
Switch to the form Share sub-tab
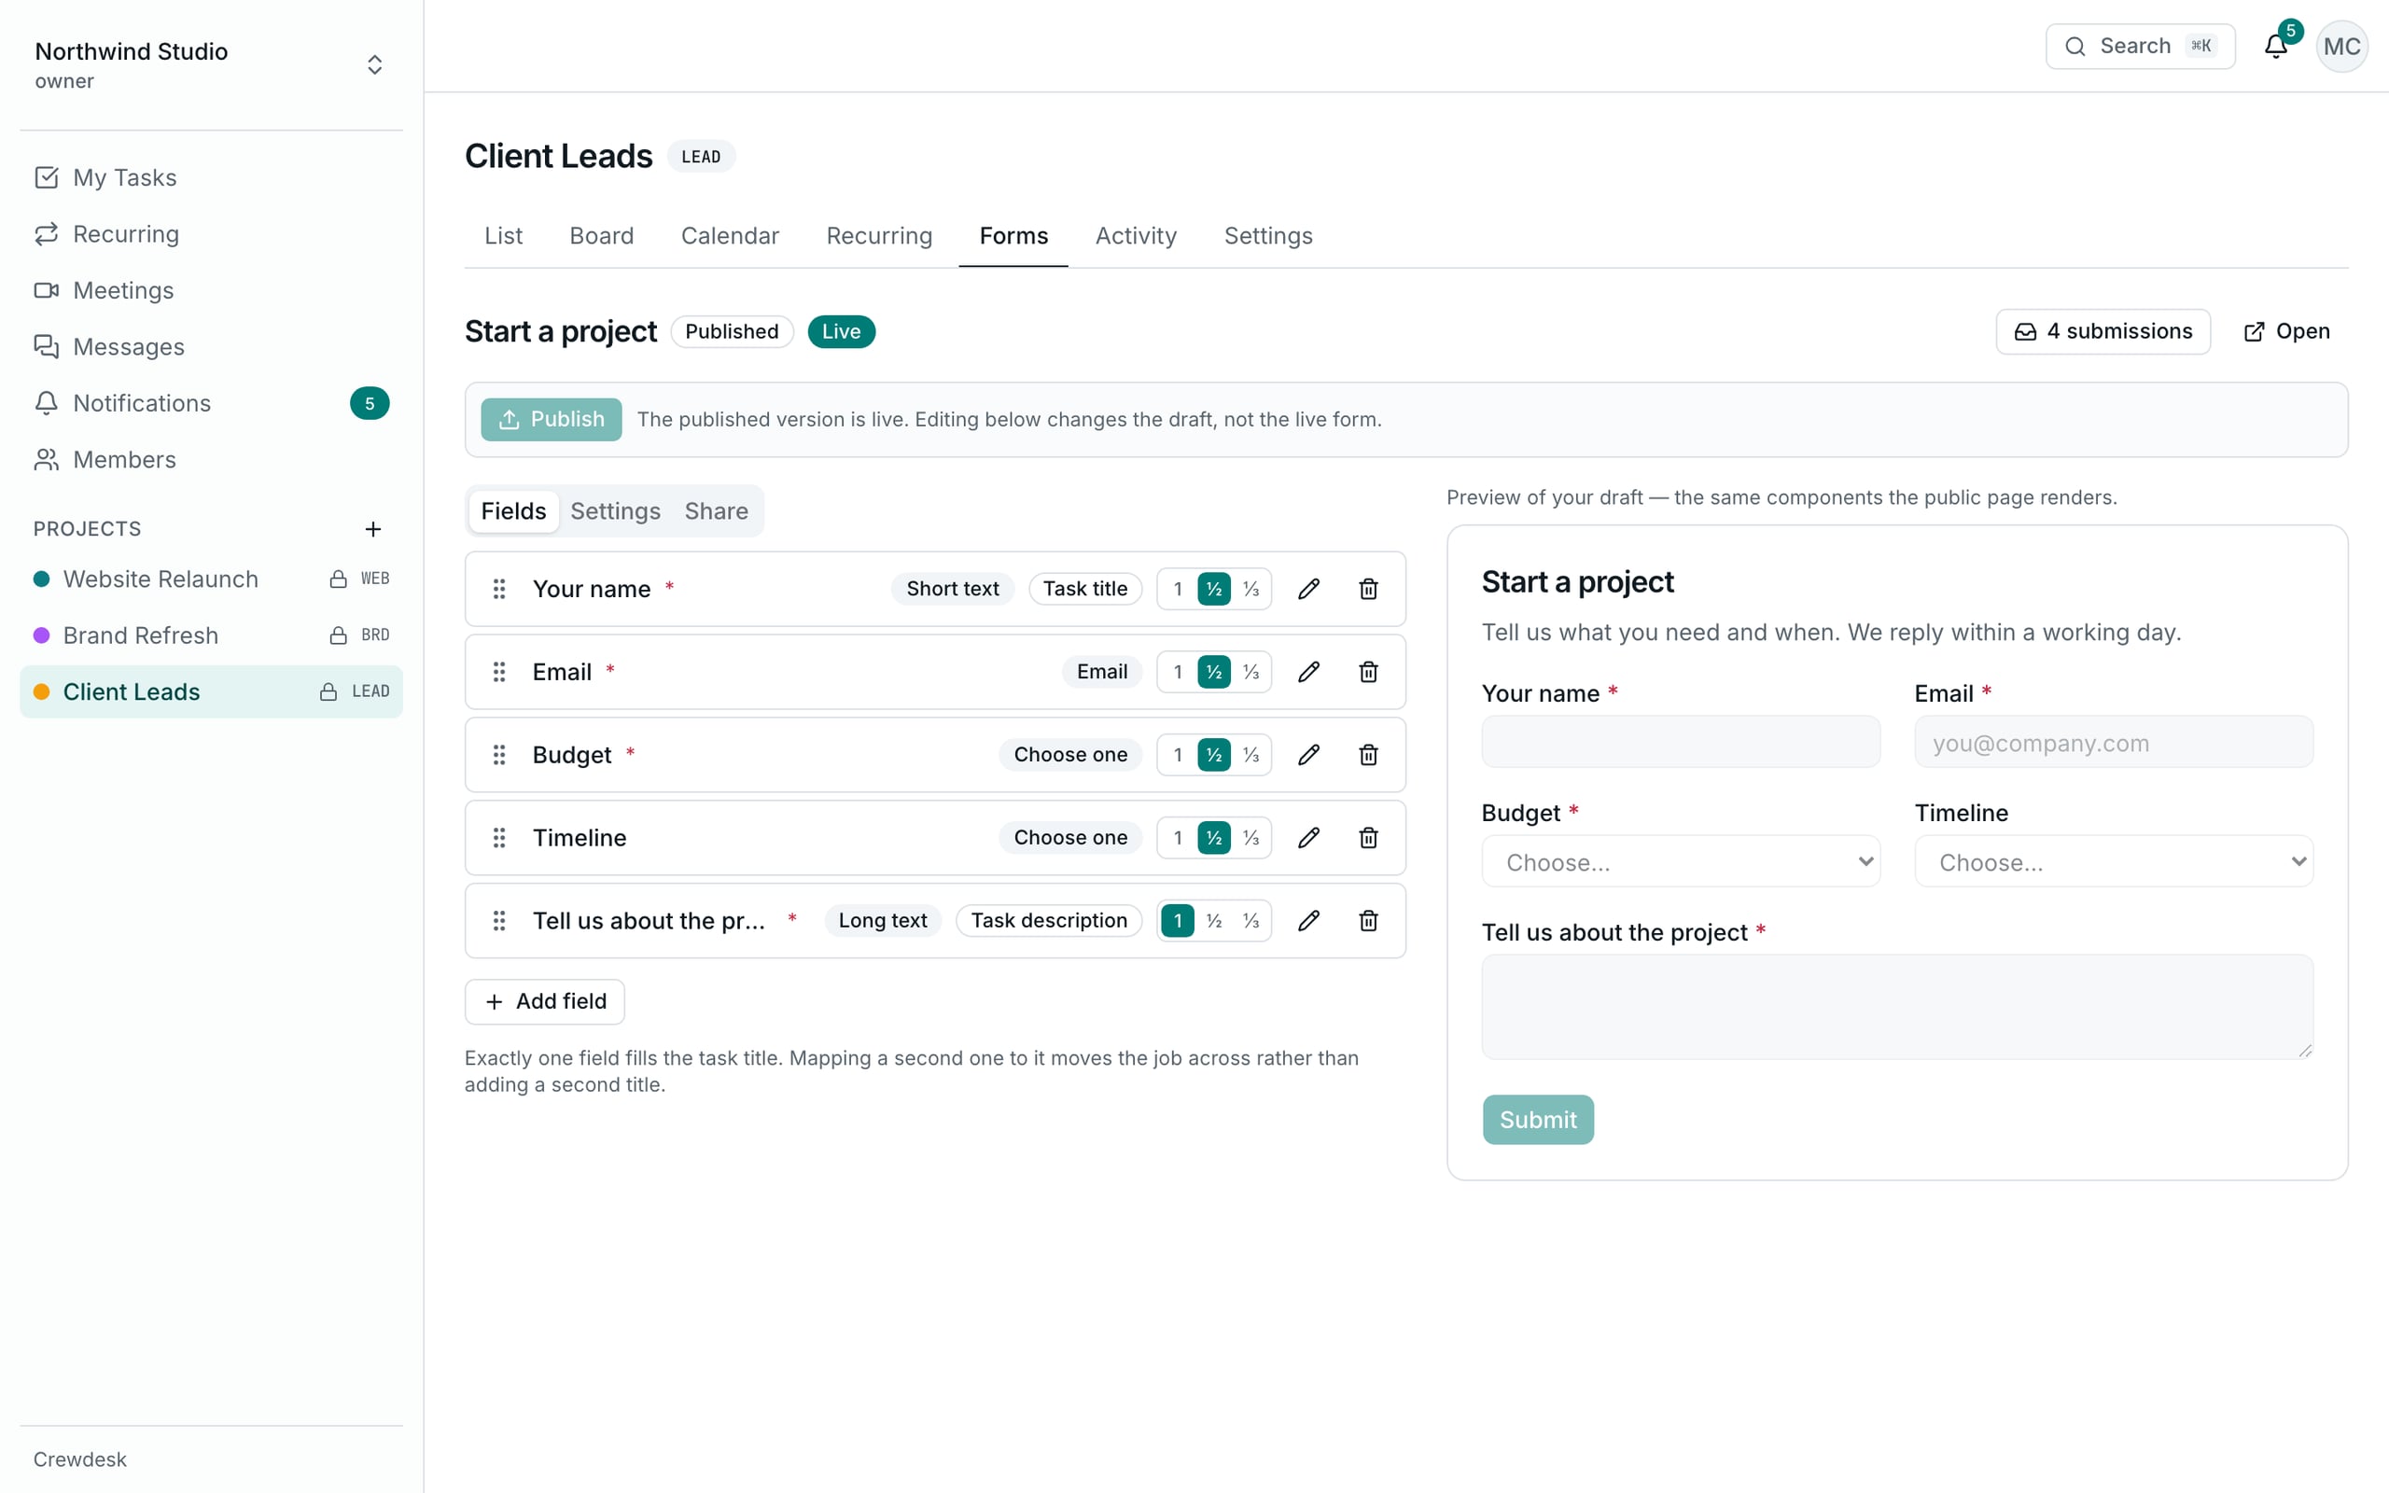[x=716, y=510]
